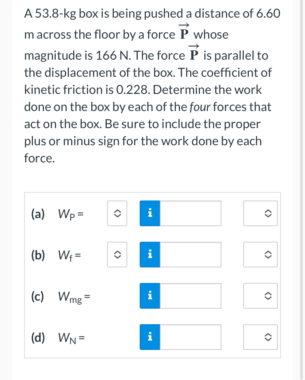The width and height of the screenshot is (305, 380).
Task: Open the units dropdown for part (b)
Action: point(260,255)
